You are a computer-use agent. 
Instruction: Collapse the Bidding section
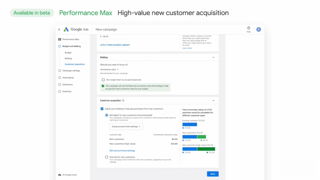pyautogui.click(x=213, y=57)
